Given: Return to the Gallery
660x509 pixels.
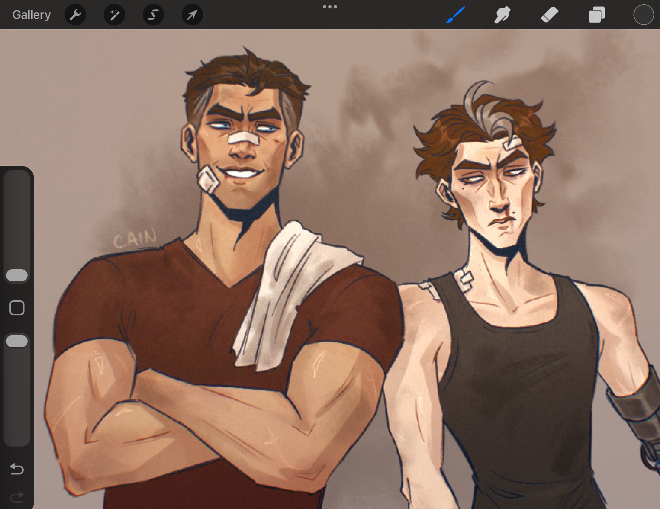Looking at the screenshot, I should pos(31,15).
